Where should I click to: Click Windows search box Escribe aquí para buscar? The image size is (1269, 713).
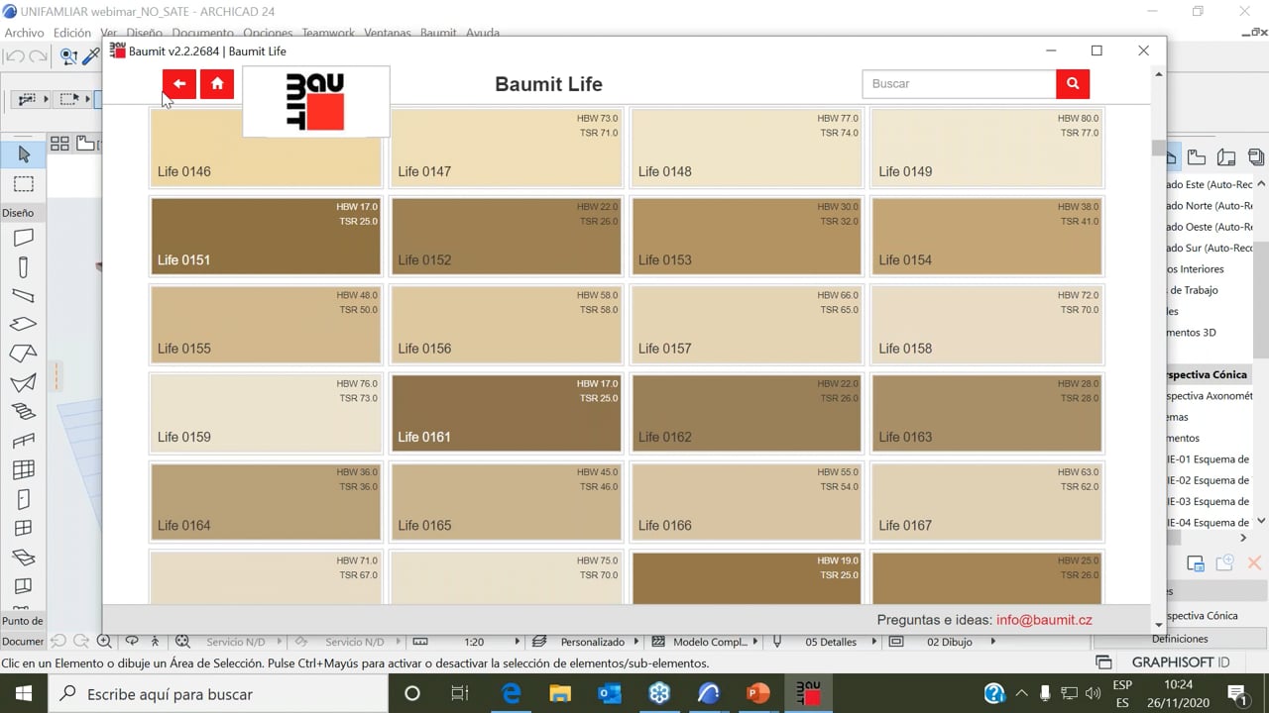pyautogui.click(x=218, y=693)
